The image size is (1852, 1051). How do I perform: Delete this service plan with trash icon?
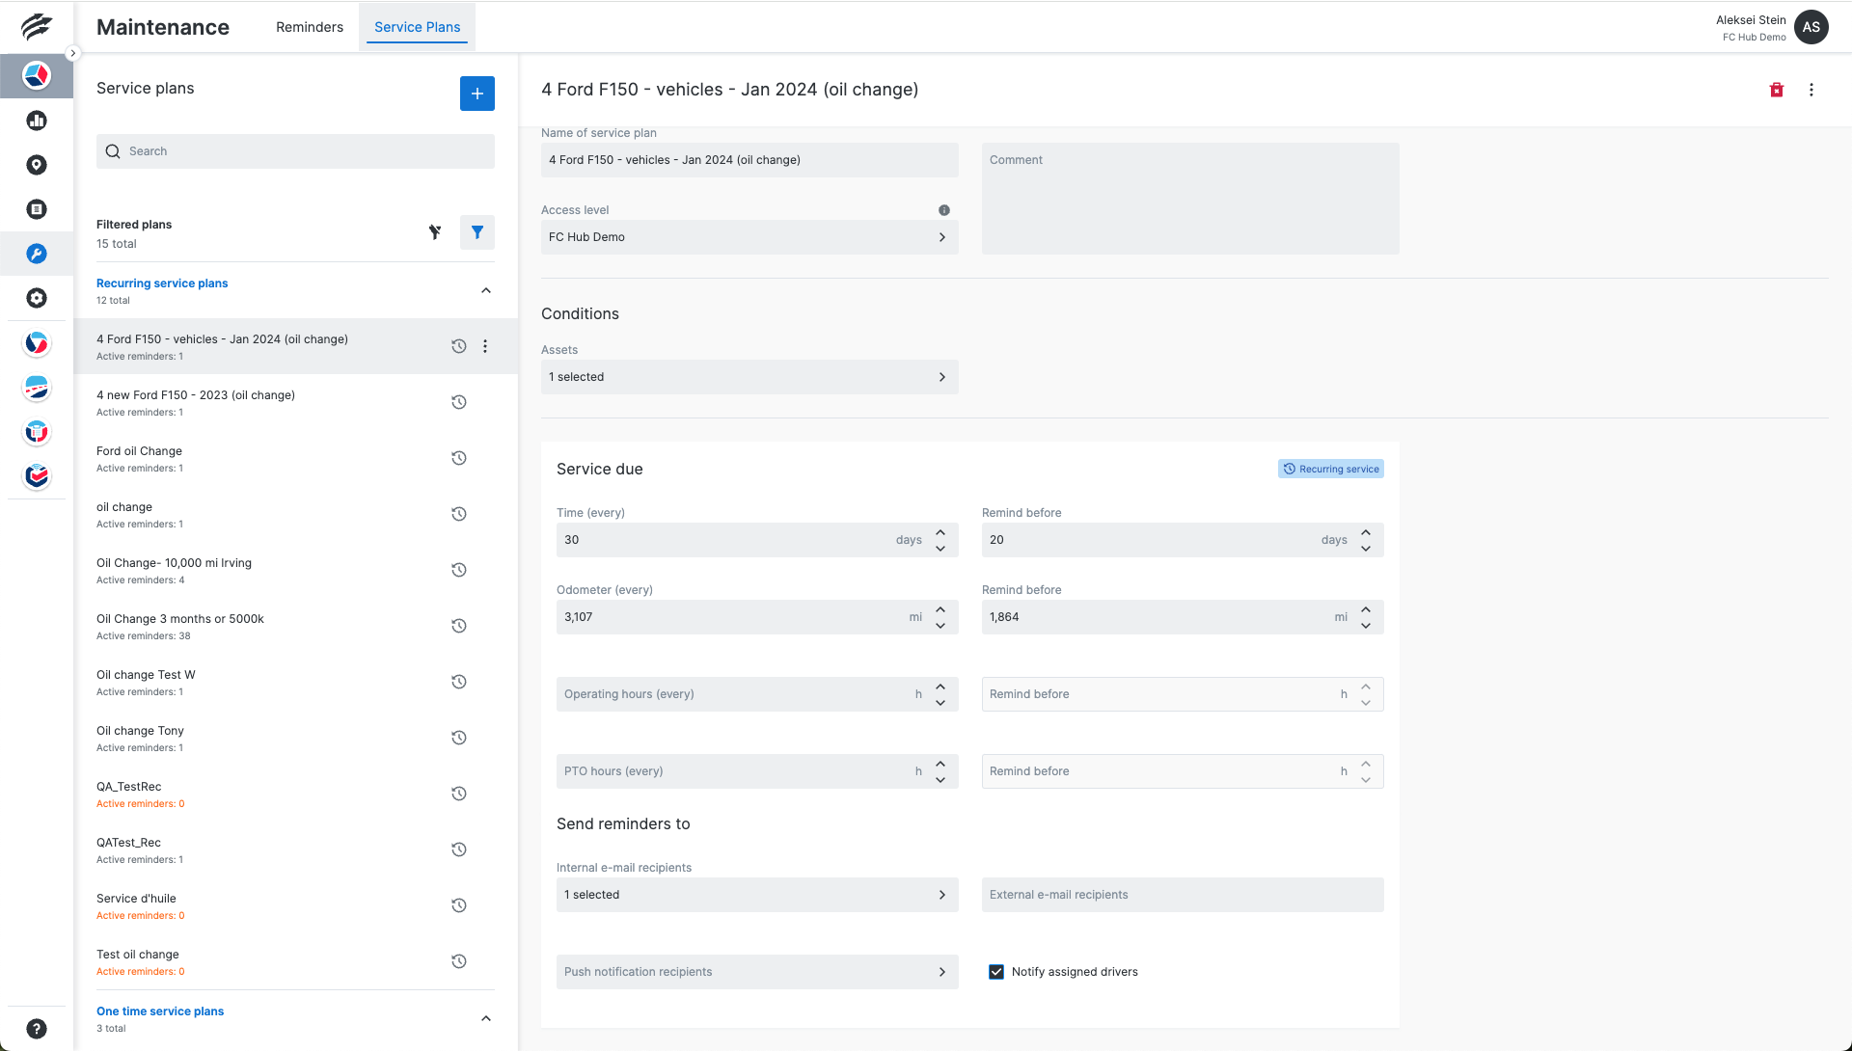[x=1777, y=90]
